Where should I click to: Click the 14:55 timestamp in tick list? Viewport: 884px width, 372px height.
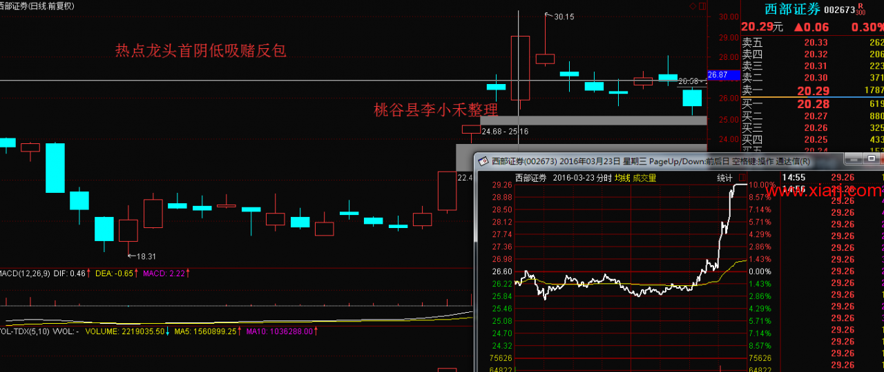click(x=794, y=177)
